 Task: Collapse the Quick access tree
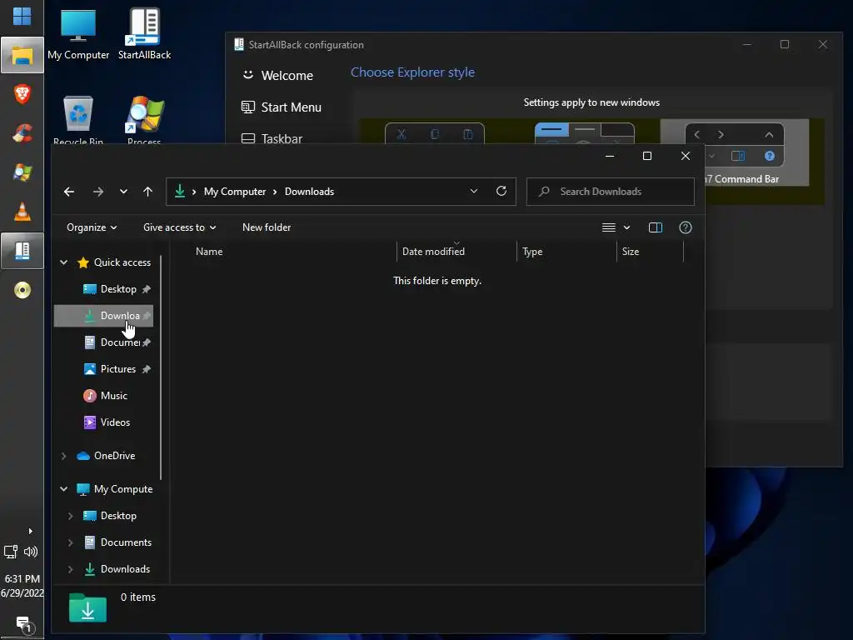pos(63,262)
